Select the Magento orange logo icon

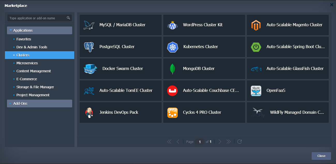point(256,25)
